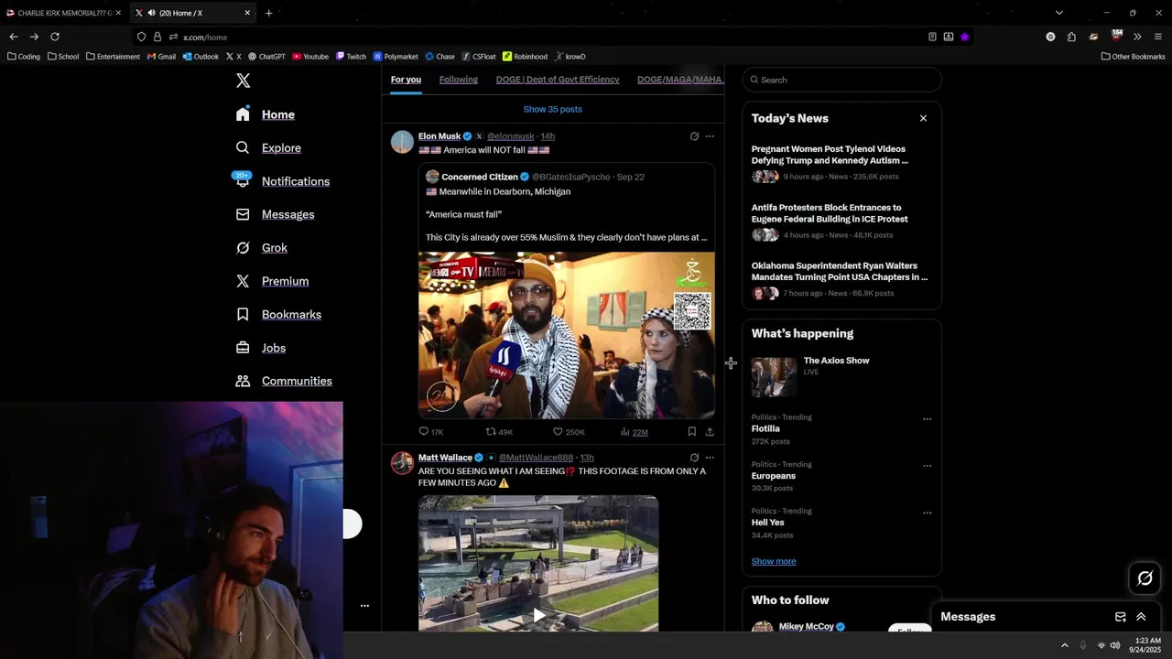Switch to the DOGE/MAGA/MAHA tab
The image size is (1172, 659).
click(x=679, y=80)
